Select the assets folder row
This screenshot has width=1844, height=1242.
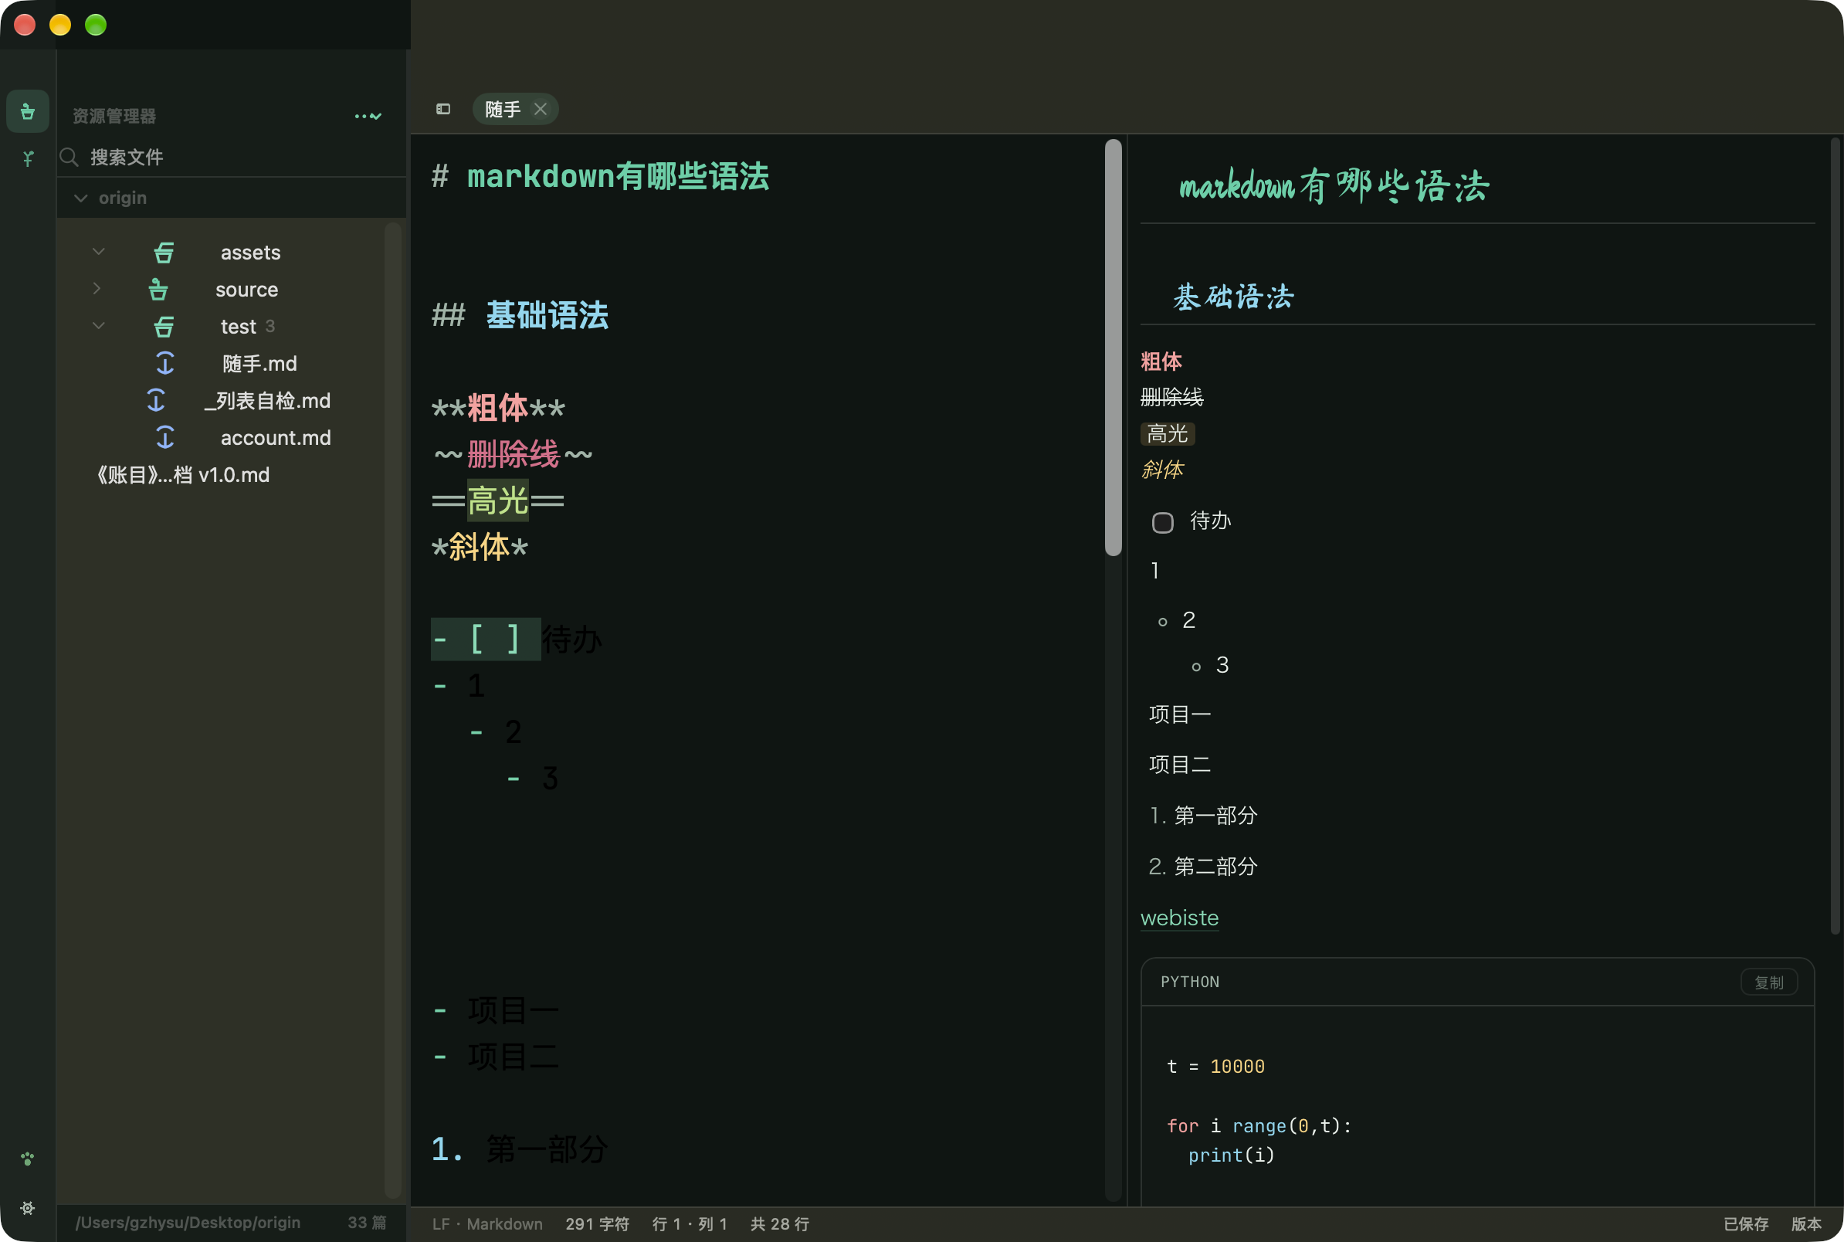tap(229, 253)
